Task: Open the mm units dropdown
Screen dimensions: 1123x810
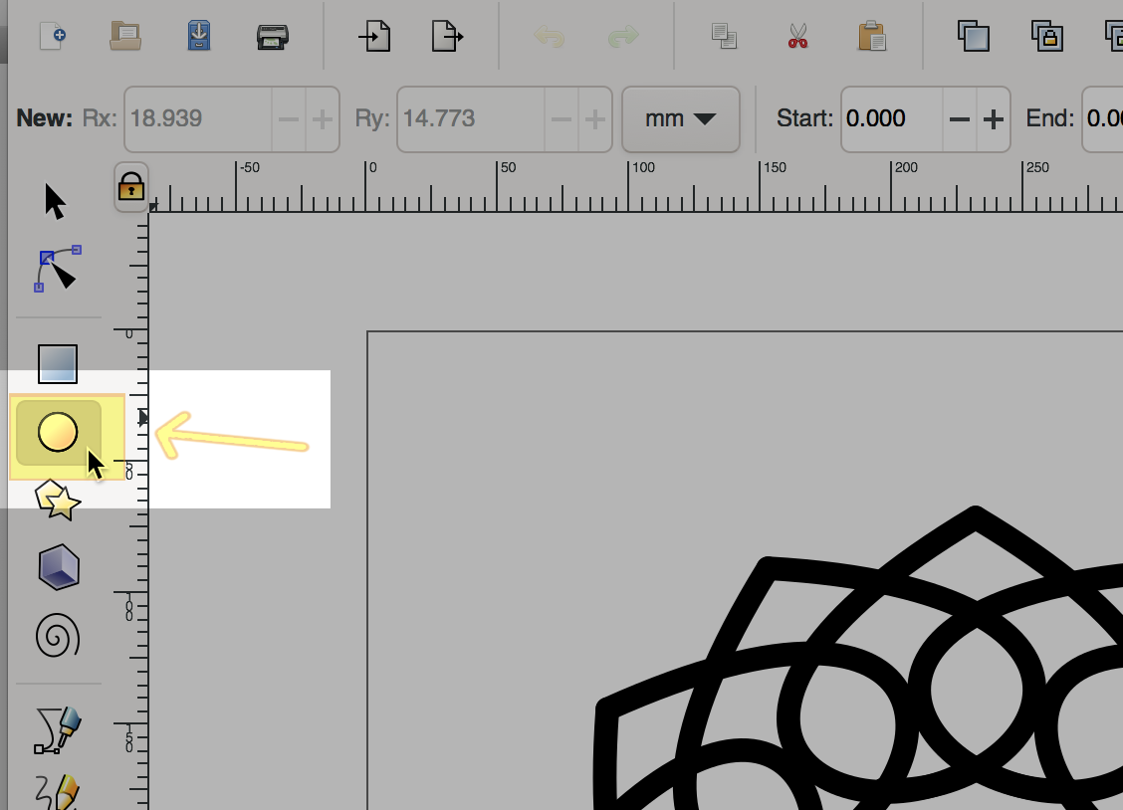Action: (x=680, y=119)
